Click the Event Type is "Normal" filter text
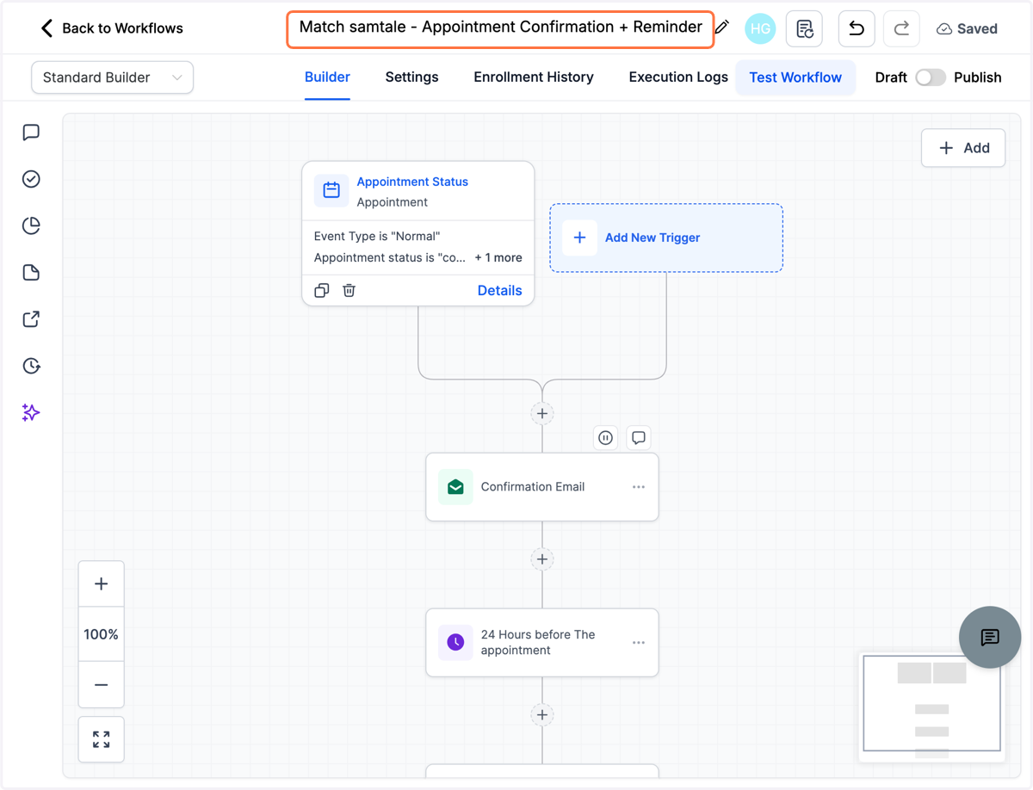 tap(377, 237)
